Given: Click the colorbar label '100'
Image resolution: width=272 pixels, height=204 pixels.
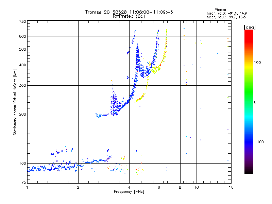Looking at the screenshot, I should tap(257, 63).
